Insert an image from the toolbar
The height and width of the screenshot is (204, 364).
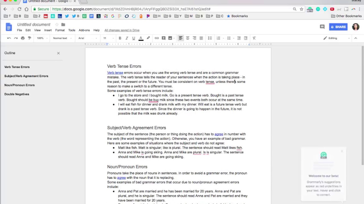pos(170,38)
